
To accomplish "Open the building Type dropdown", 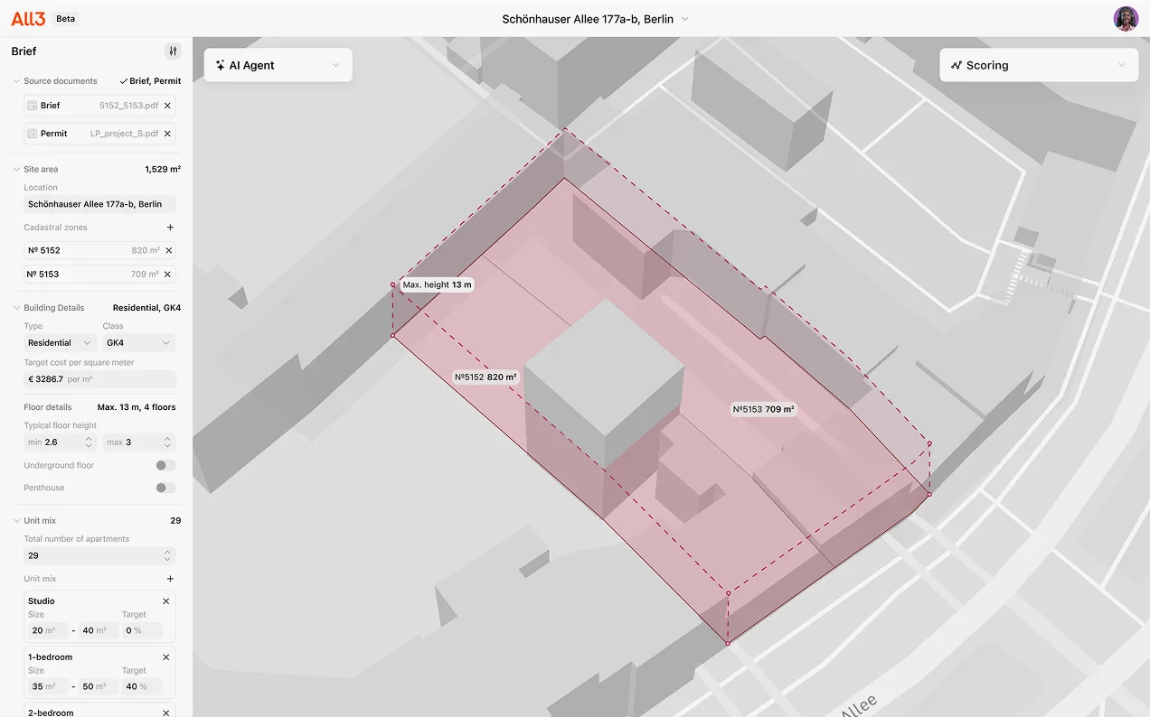I will 61,343.
